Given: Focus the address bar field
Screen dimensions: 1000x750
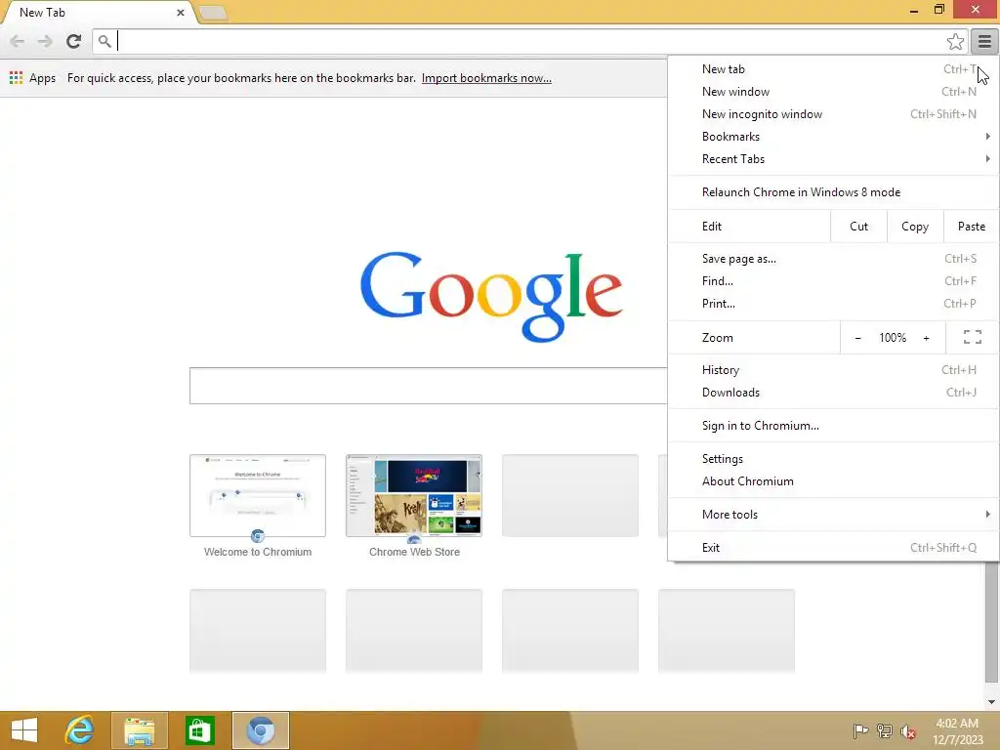Looking at the screenshot, I should tap(529, 41).
